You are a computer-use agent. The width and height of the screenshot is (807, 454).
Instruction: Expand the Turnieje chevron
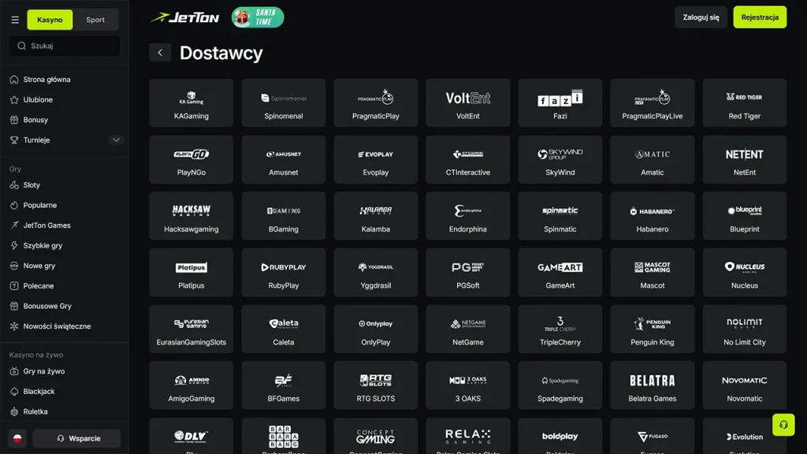[116, 140]
